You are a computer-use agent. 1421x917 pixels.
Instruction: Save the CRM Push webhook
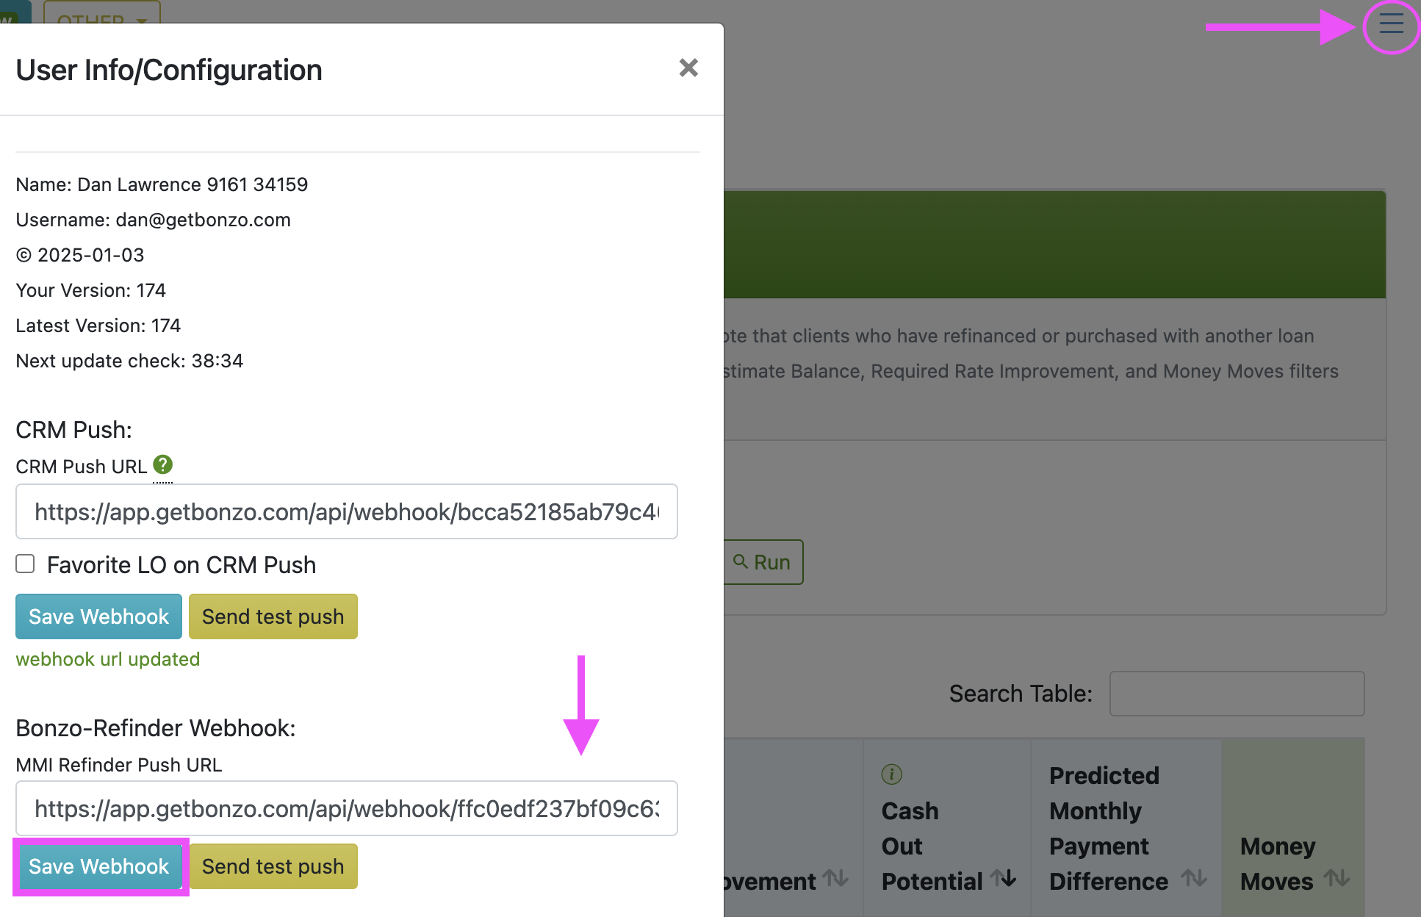tap(98, 616)
